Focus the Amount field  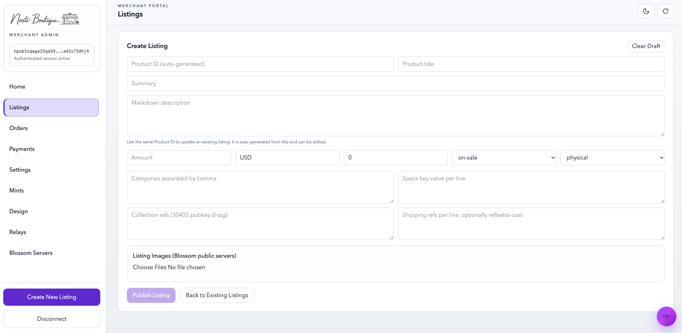tap(179, 158)
